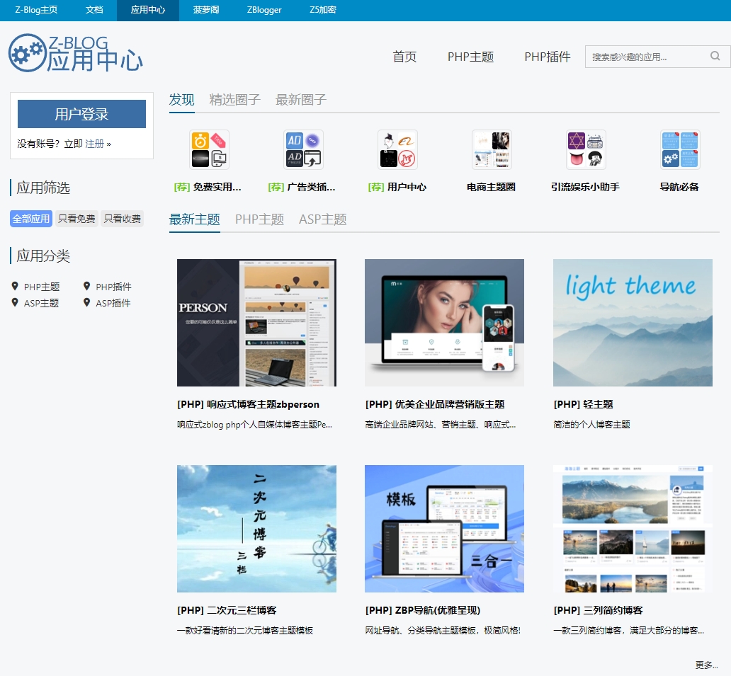Click title [PHP] 二次元三栏博客
This screenshot has width=731, height=676.
227,610
